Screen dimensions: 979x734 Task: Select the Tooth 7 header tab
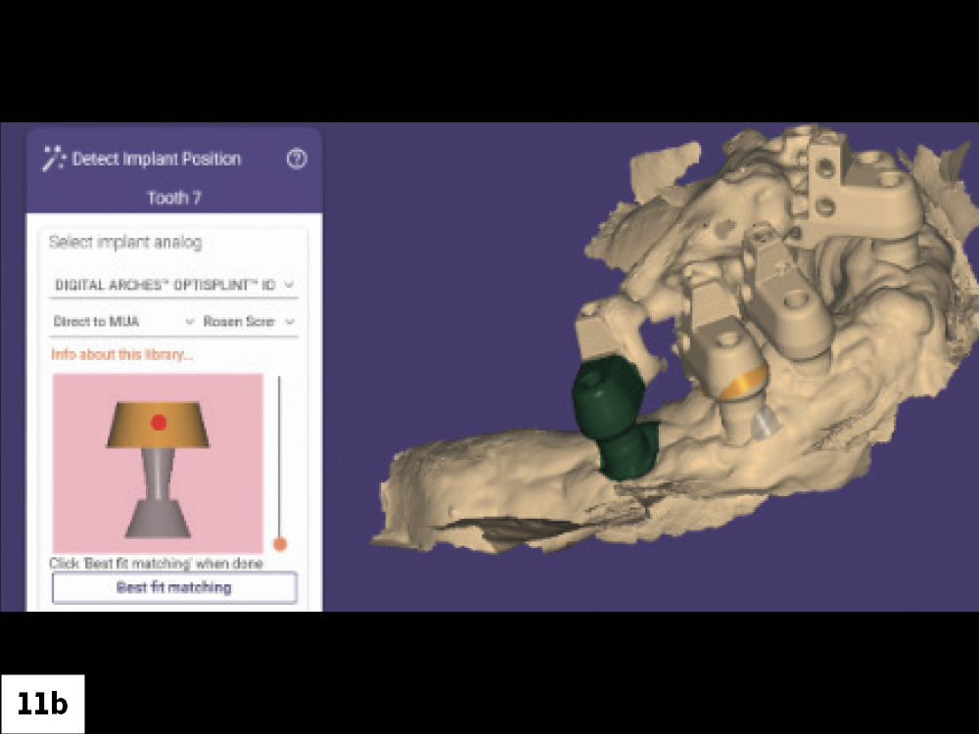tap(172, 197)
